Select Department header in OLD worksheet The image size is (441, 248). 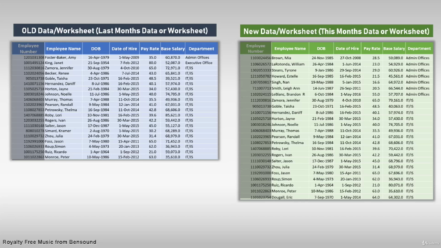coord(201,49)
